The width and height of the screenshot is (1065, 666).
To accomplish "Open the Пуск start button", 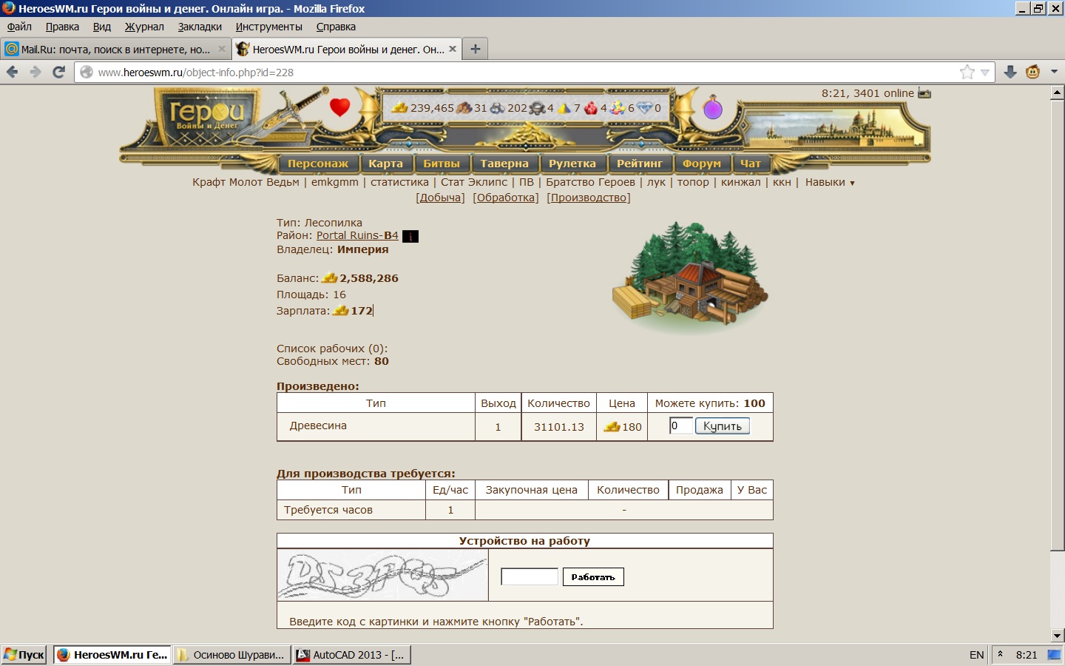I will tap(24, 655).
